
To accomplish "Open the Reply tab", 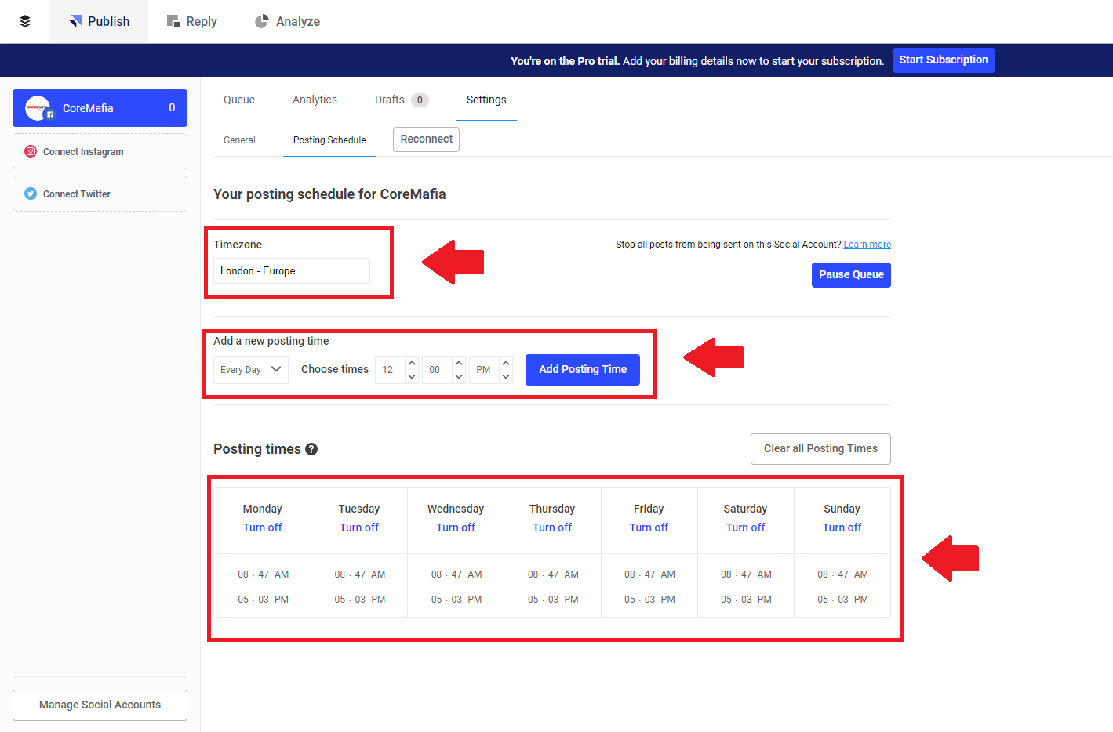I will [x=191, y=21].
